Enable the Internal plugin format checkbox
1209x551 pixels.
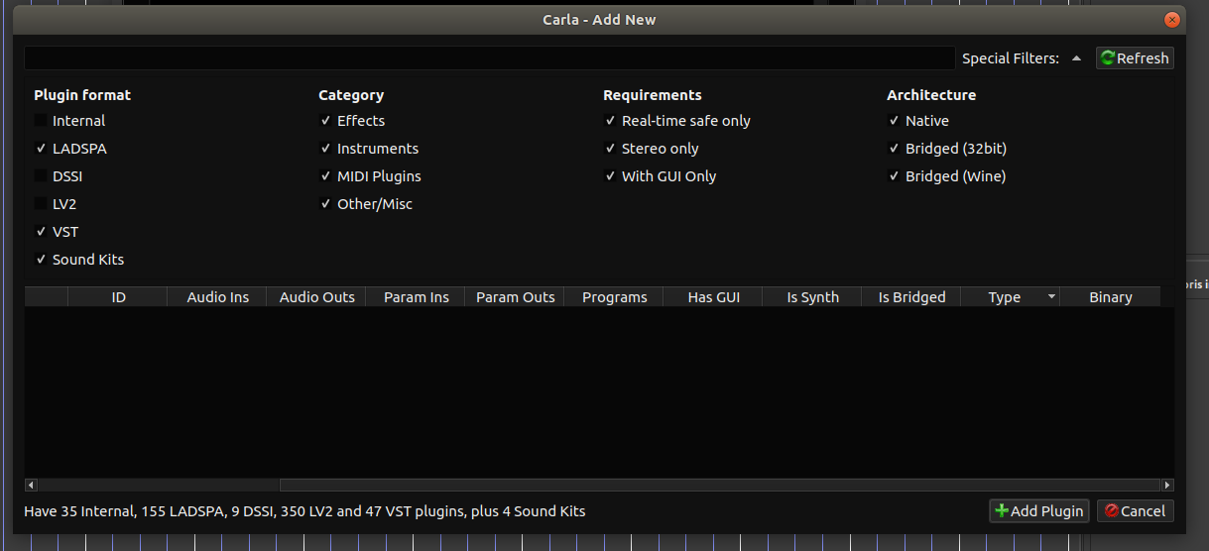point(41,121)
